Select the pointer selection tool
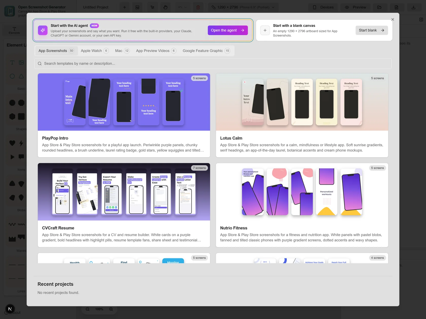The height and width of the screenshot is (319, 426). point(152,7)
